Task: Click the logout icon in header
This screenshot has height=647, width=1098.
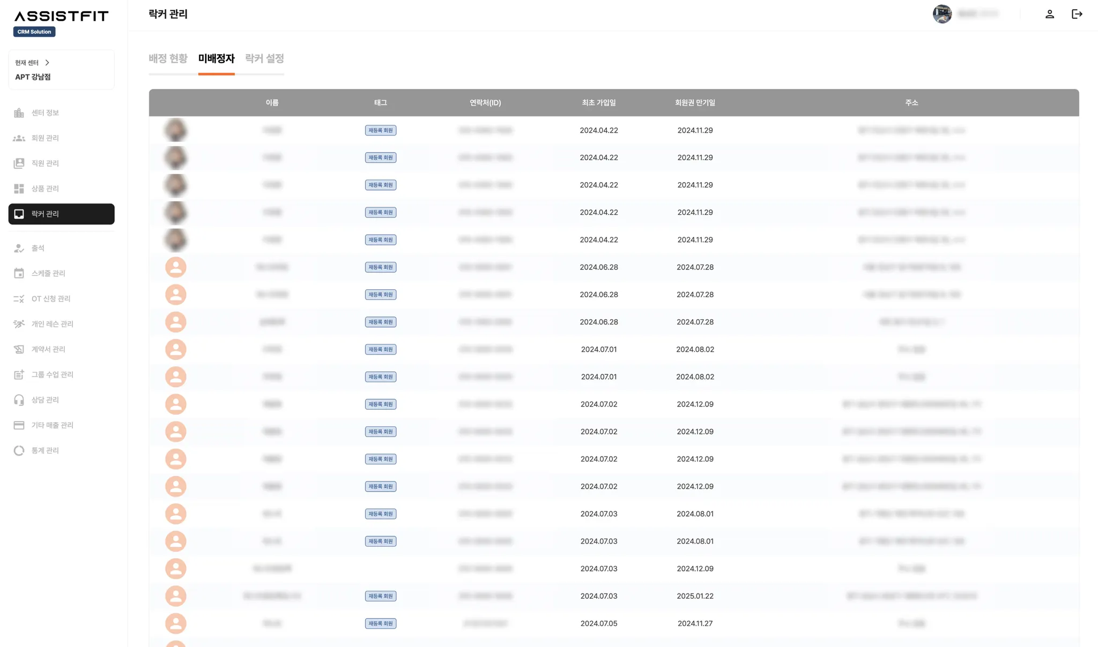Action: tap(1077, 14)
